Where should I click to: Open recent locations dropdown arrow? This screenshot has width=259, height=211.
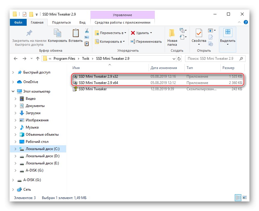31,59
